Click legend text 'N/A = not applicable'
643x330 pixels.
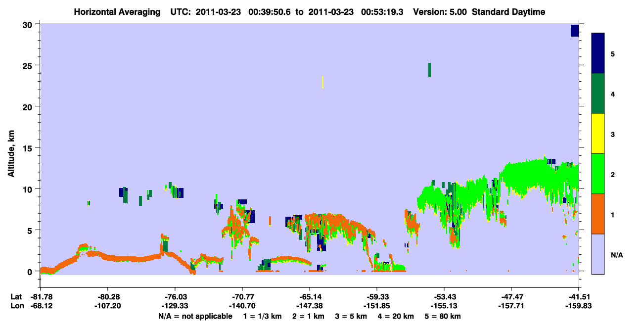[195, 316]
